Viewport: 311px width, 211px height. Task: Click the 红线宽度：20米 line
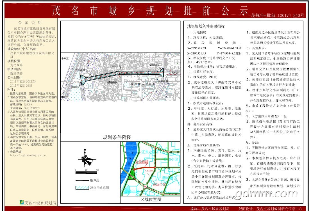(x=203, y=77)
